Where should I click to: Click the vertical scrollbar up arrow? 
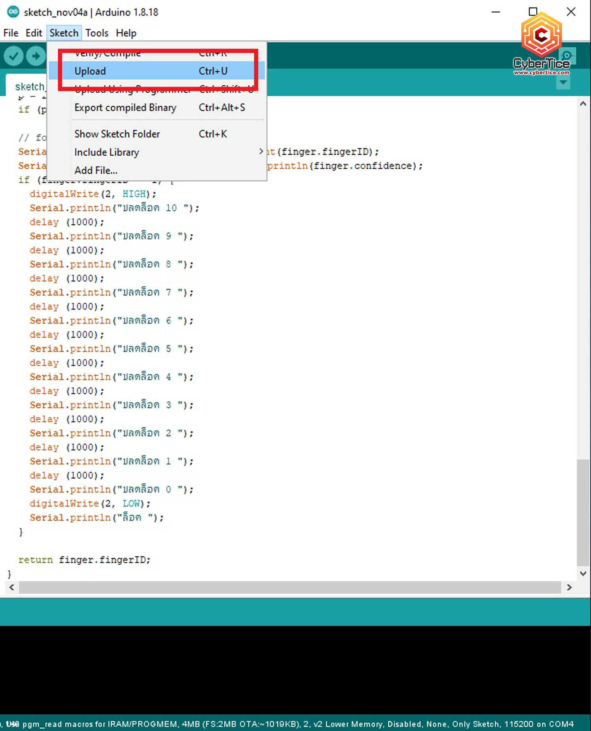(583, 104)
